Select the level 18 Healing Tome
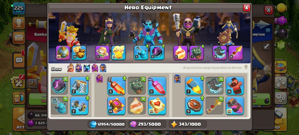The width and height of the screenshot is (299, 135). click(x=157, y=106)
